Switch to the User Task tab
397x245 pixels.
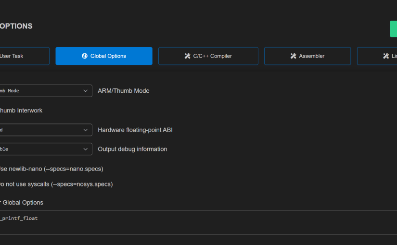click(19, 56)
